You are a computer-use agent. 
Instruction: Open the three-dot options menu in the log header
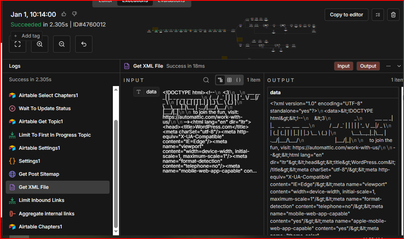pos(388,66)
